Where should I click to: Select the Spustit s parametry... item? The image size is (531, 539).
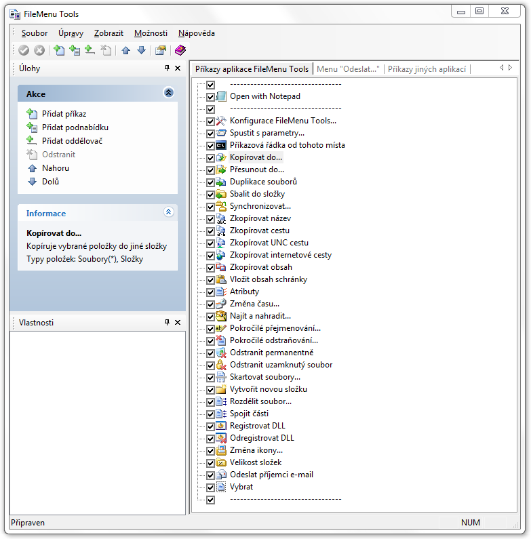267,133
